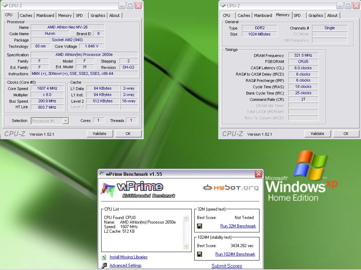
Task: Click Install Missing Libraries link
Action: click(x=128, y=257)
